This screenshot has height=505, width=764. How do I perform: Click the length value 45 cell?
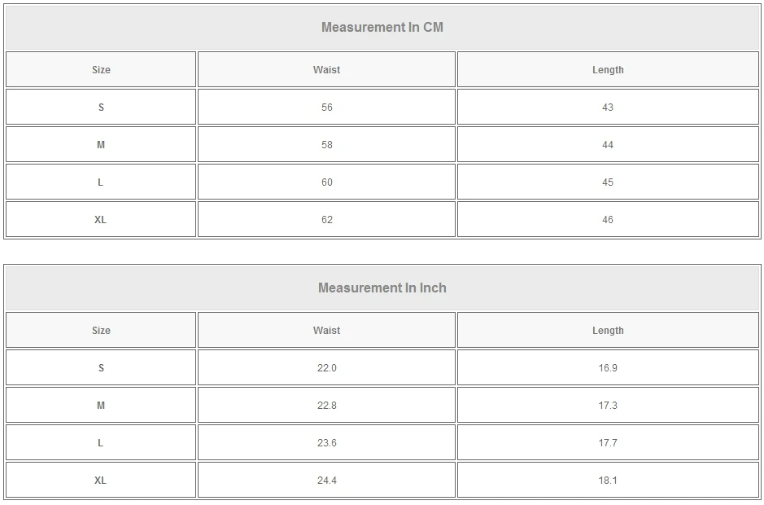(x=608, y=182)
